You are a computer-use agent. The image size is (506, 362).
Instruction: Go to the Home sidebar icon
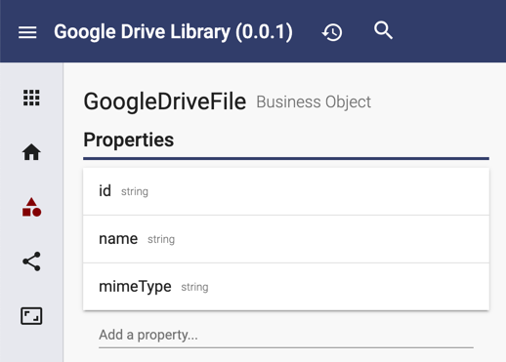tap(31, 152)
